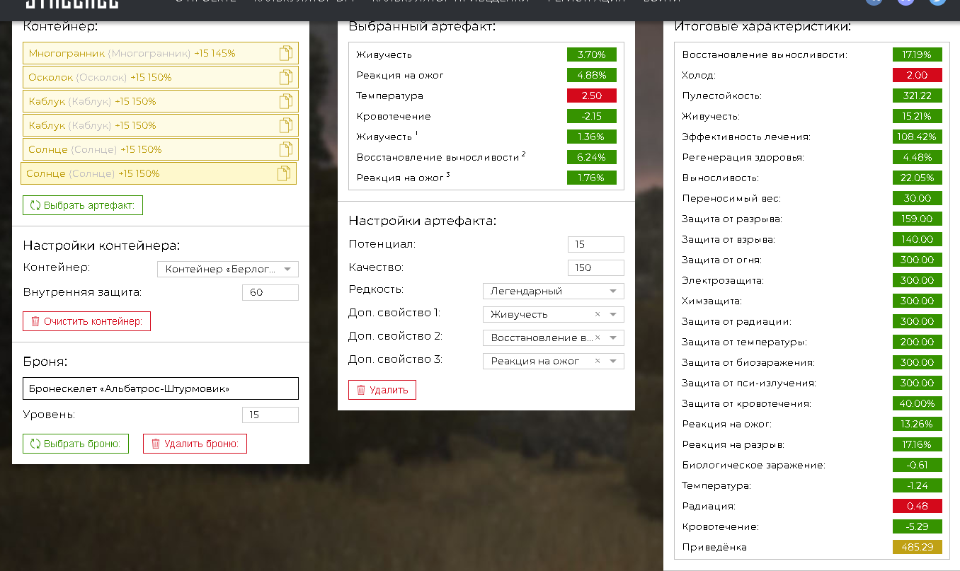Click into the Качество value field
This screenshot has width=960, height=571.
coord(595,267)
